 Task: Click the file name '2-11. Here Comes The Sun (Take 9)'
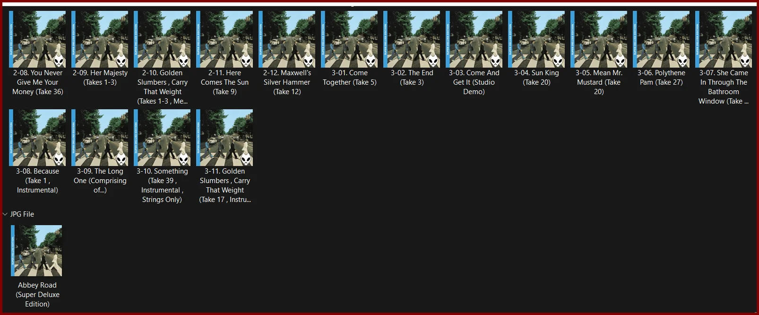click(x=224, y=82)
